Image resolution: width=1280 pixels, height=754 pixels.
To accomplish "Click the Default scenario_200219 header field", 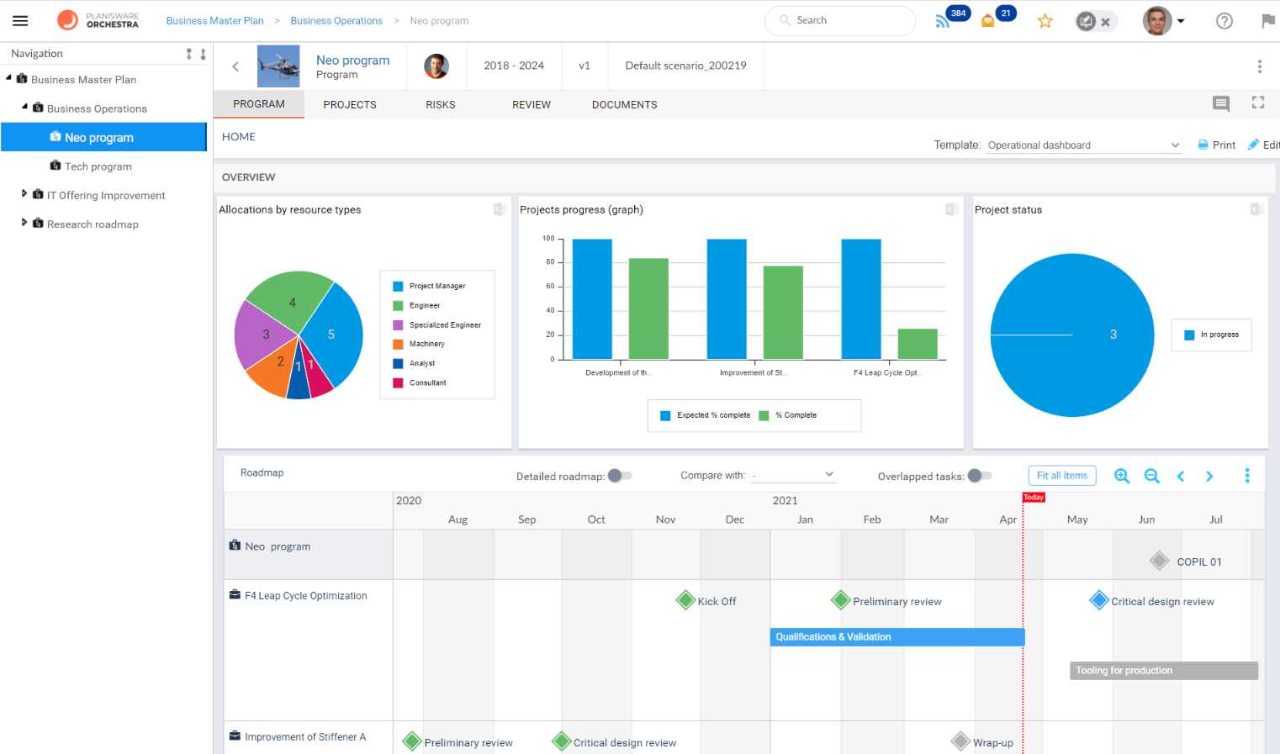I will tap(686, 66).
